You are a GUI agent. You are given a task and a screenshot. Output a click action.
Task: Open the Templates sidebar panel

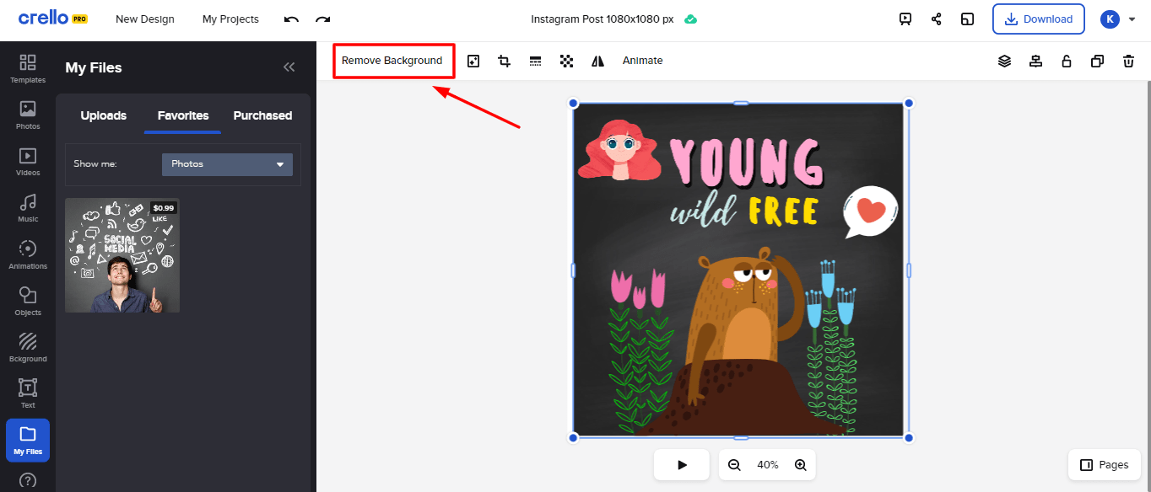[28, 68]
